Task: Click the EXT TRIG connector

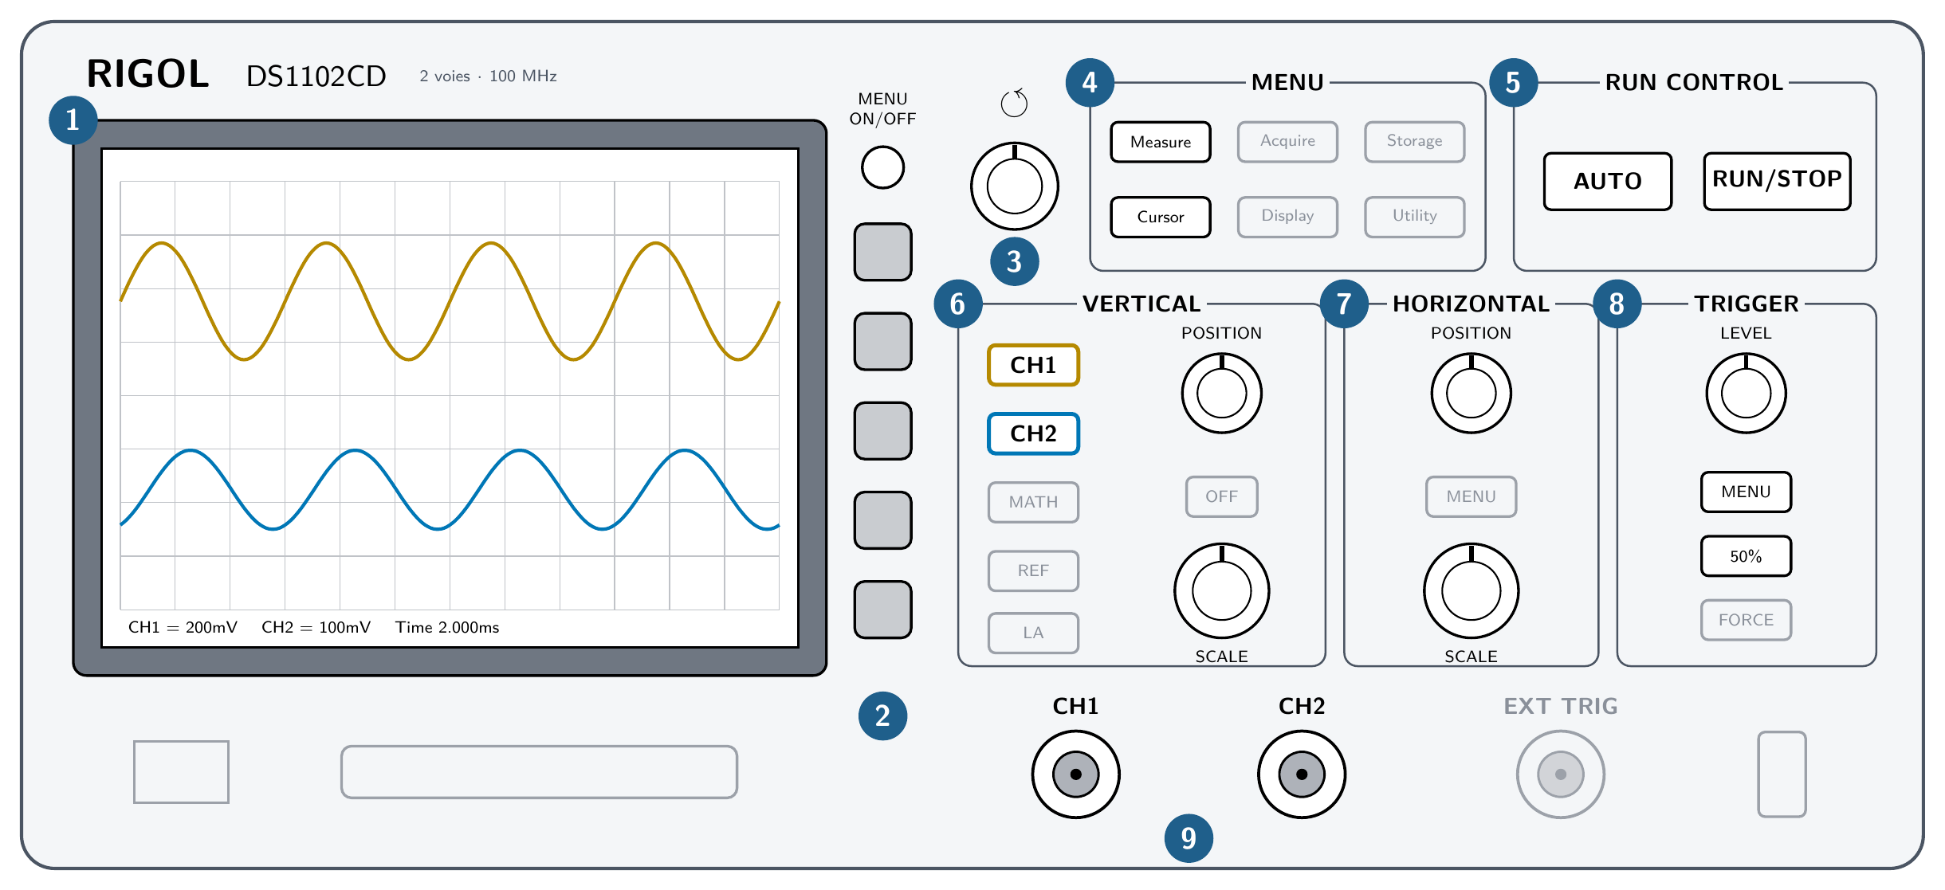Action: tap(1560, 774)
